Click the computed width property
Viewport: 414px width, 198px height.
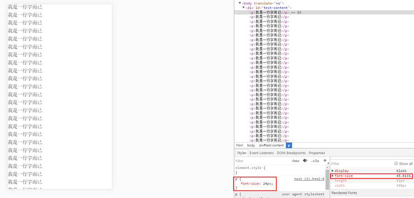(339, 186)
